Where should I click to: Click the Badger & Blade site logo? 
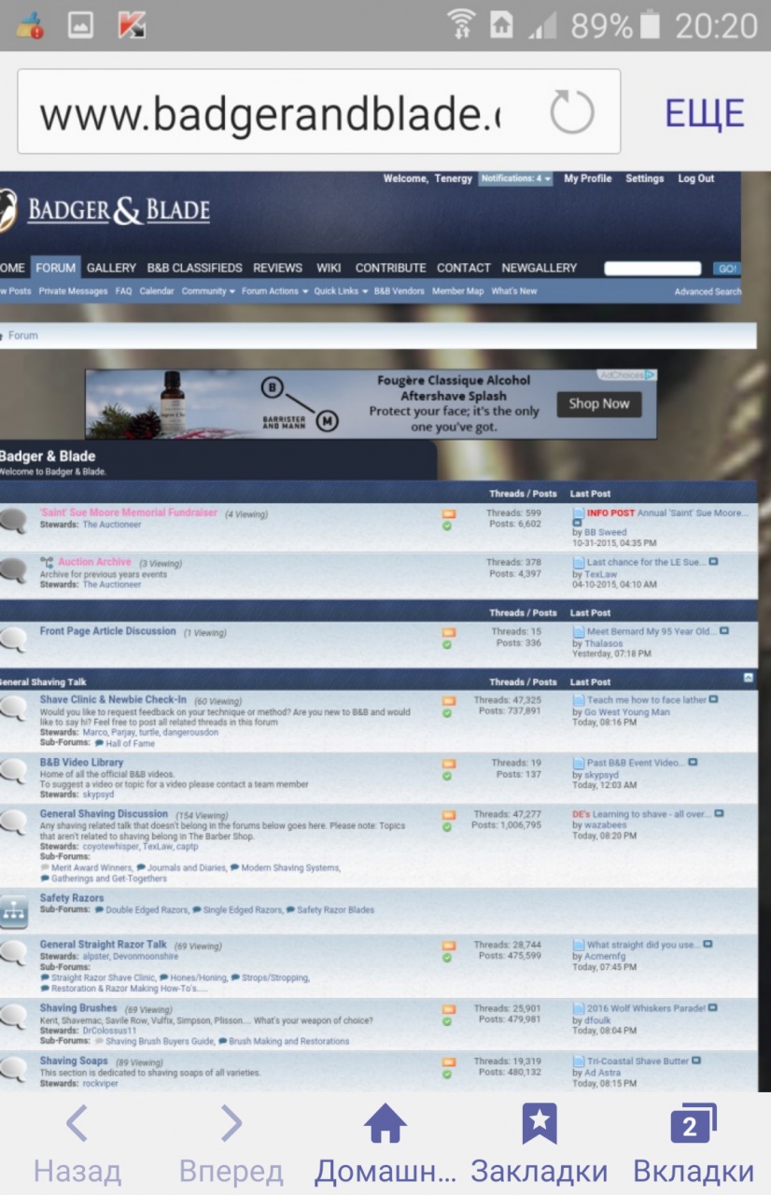[105, 209]
